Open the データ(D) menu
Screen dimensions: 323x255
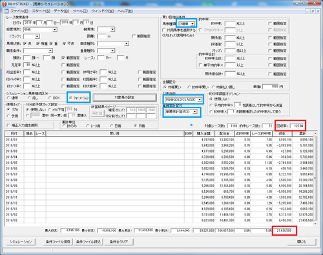(x=61, y=11)
